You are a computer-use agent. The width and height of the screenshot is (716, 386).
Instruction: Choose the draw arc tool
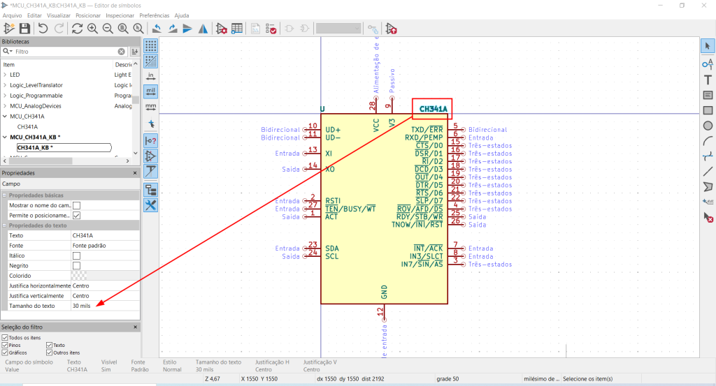click(708, 141)
